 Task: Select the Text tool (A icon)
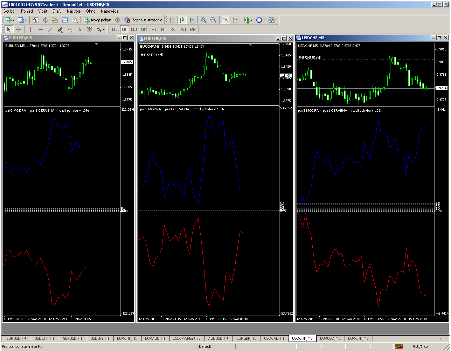tap(79, 29)
